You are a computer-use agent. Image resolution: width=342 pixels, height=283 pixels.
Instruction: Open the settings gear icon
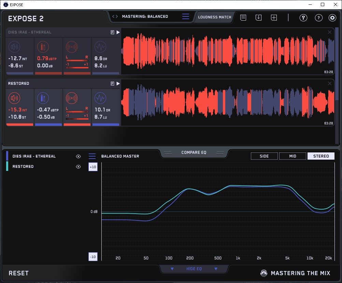(332, 18)
